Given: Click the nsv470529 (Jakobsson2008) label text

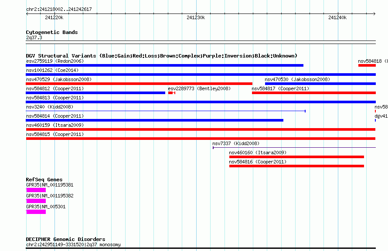Looking at the screenshot, I should click(x=59, y=79).
